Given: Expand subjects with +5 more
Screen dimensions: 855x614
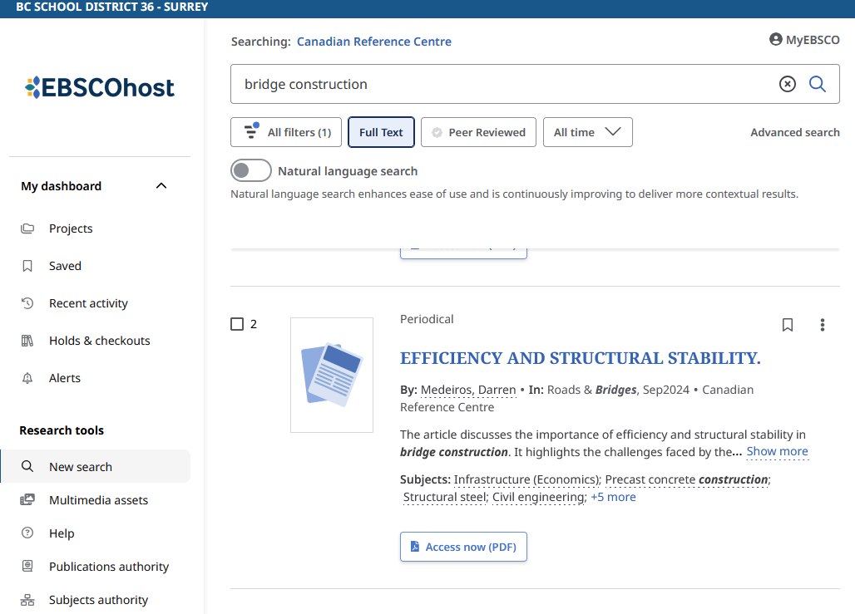Looking at the screenshot, I should [613, 497].
